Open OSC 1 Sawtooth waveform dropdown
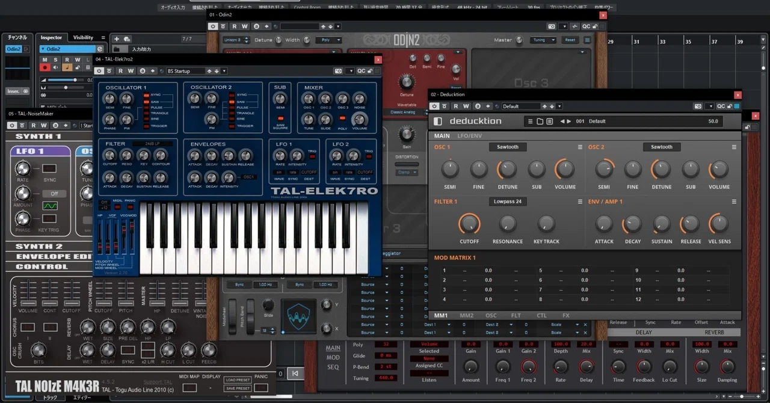The height and width of the screenshot is (403, 770). pos(508,147)
